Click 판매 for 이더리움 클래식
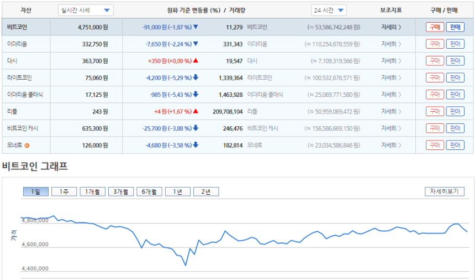Viewport: 475px width, 280px height. tap(455, 95)
